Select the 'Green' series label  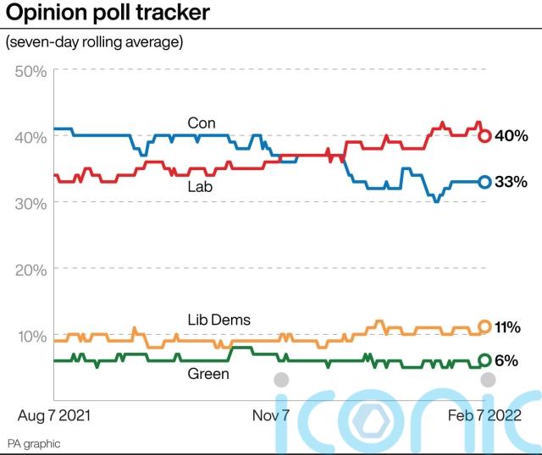pyautogui.click(x=207, y=373)
